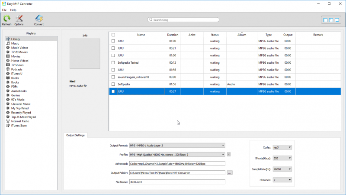Click into the Search Song field
346x195 pixels.
pos(183,20)
